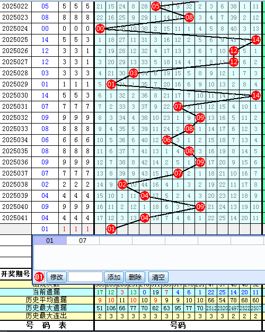Click the 删除 button

135,277
